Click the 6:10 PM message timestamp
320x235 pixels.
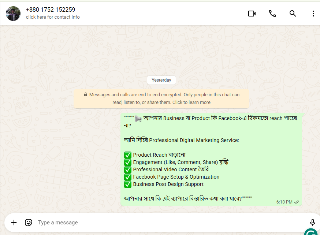[x=284, y=202]
